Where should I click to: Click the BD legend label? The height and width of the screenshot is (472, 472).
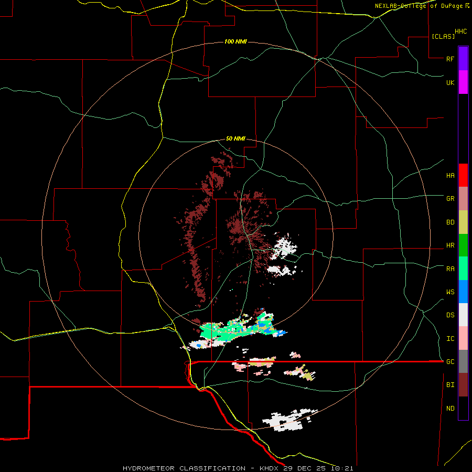[x=450, y=222]
